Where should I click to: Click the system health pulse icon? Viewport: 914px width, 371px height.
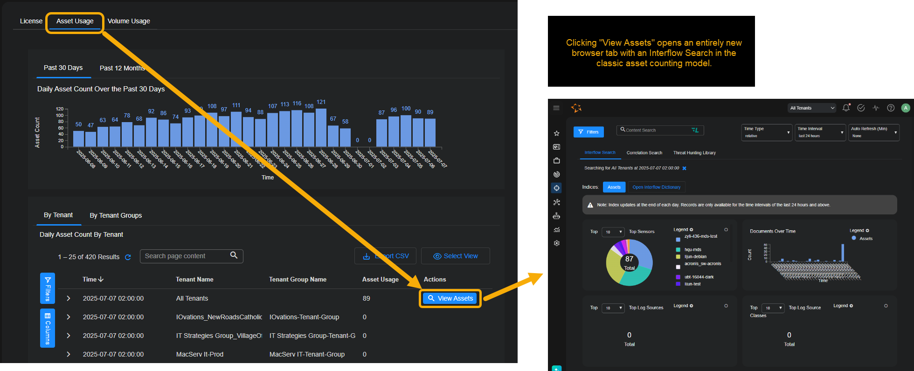(876, 108)
